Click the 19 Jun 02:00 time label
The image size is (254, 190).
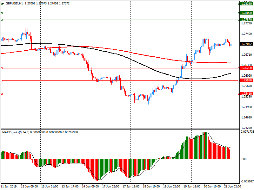[171, 187]
